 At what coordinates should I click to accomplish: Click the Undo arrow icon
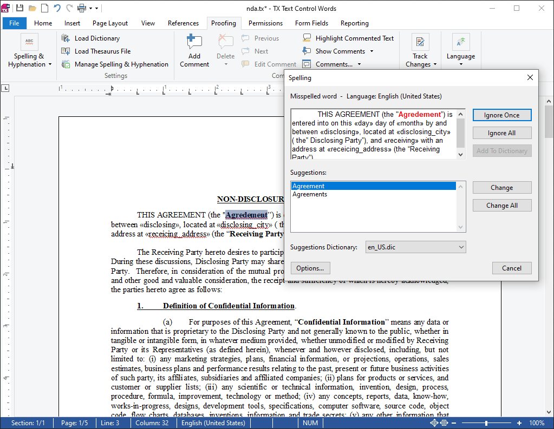[57, 8]
